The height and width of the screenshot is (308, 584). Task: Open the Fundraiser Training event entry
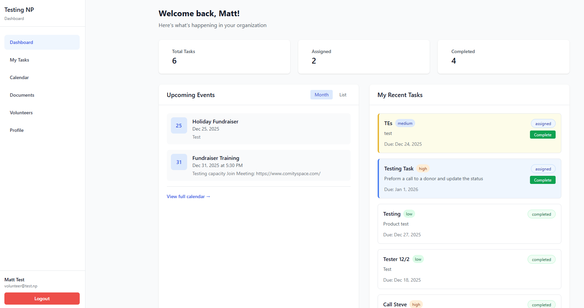tap(258, 165)
